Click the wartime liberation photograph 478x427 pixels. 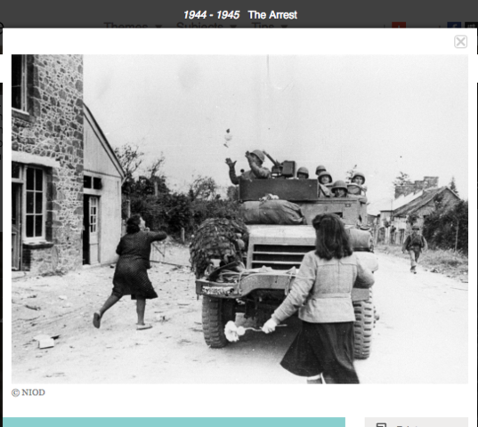click(239, 219)
